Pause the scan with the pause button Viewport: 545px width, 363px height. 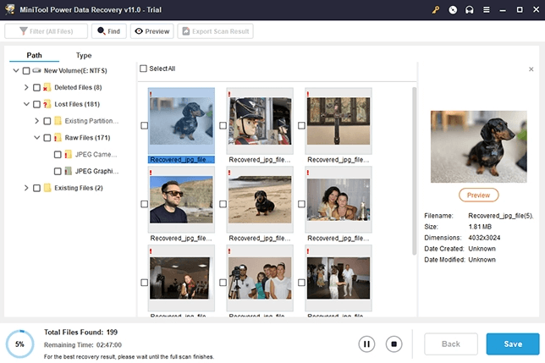[x=367, y=344]
